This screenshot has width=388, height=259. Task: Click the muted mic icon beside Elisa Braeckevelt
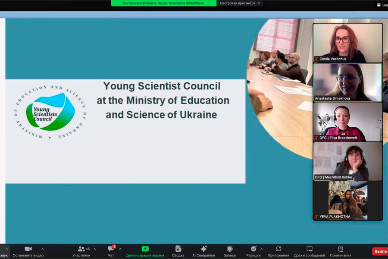(x=316, y=138)
